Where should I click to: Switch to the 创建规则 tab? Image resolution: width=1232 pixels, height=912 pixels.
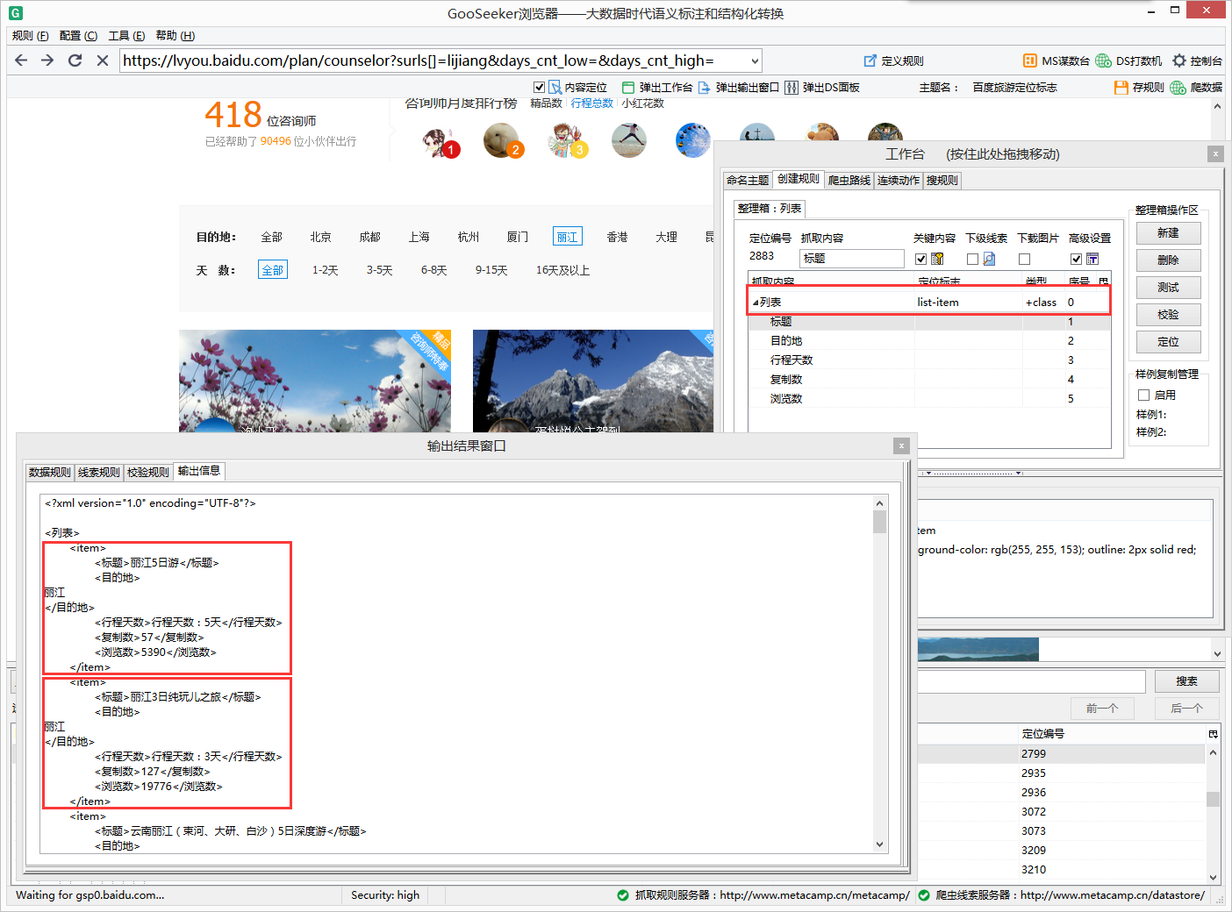[x=798, y=179]
